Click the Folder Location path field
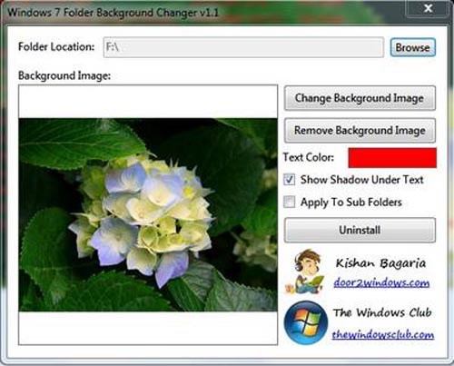This screenshot has height=366, width=454. point(243,47)
